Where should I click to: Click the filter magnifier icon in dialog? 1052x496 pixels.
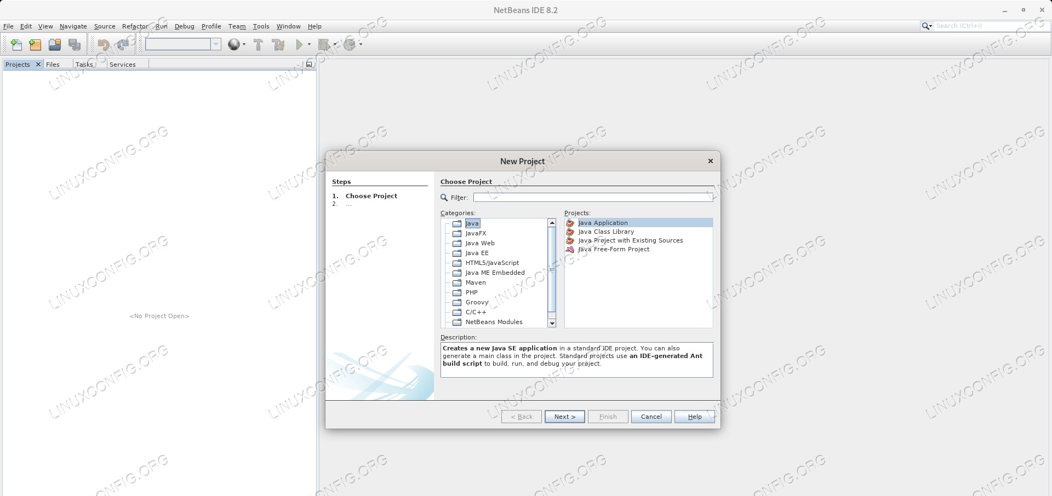click(444, 198)
